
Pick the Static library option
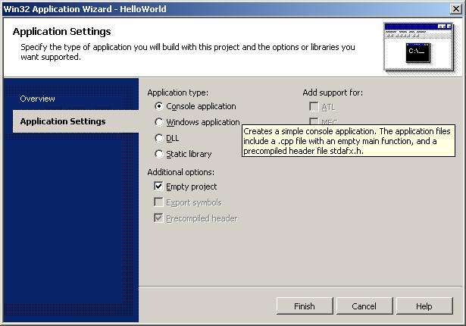(x=158, y=154)
